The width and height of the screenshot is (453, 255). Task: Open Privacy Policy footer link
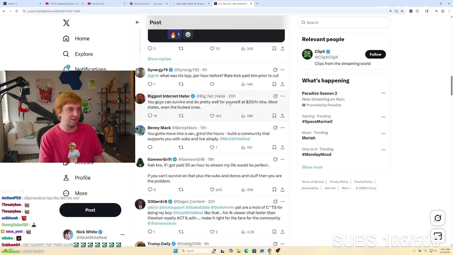[339, 182]
